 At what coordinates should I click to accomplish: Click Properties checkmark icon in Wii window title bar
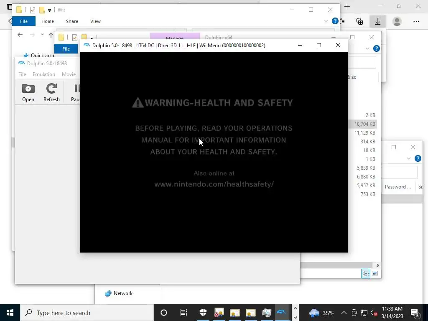(33, 10)
